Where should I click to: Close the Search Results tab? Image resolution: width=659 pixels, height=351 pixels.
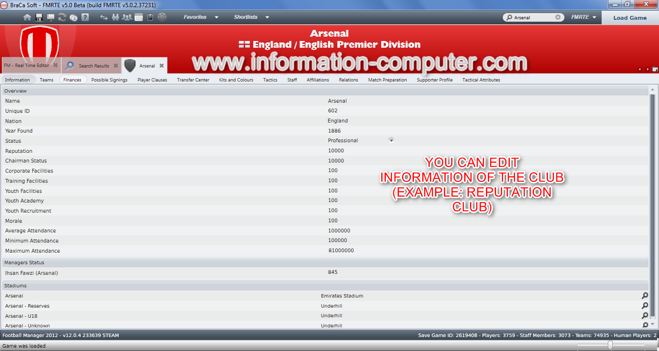(x=116, y=66)
